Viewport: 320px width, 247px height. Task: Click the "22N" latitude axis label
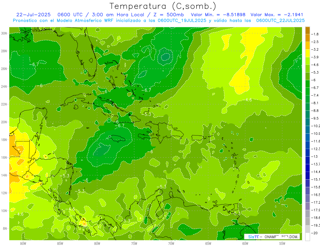click(5, 104)
